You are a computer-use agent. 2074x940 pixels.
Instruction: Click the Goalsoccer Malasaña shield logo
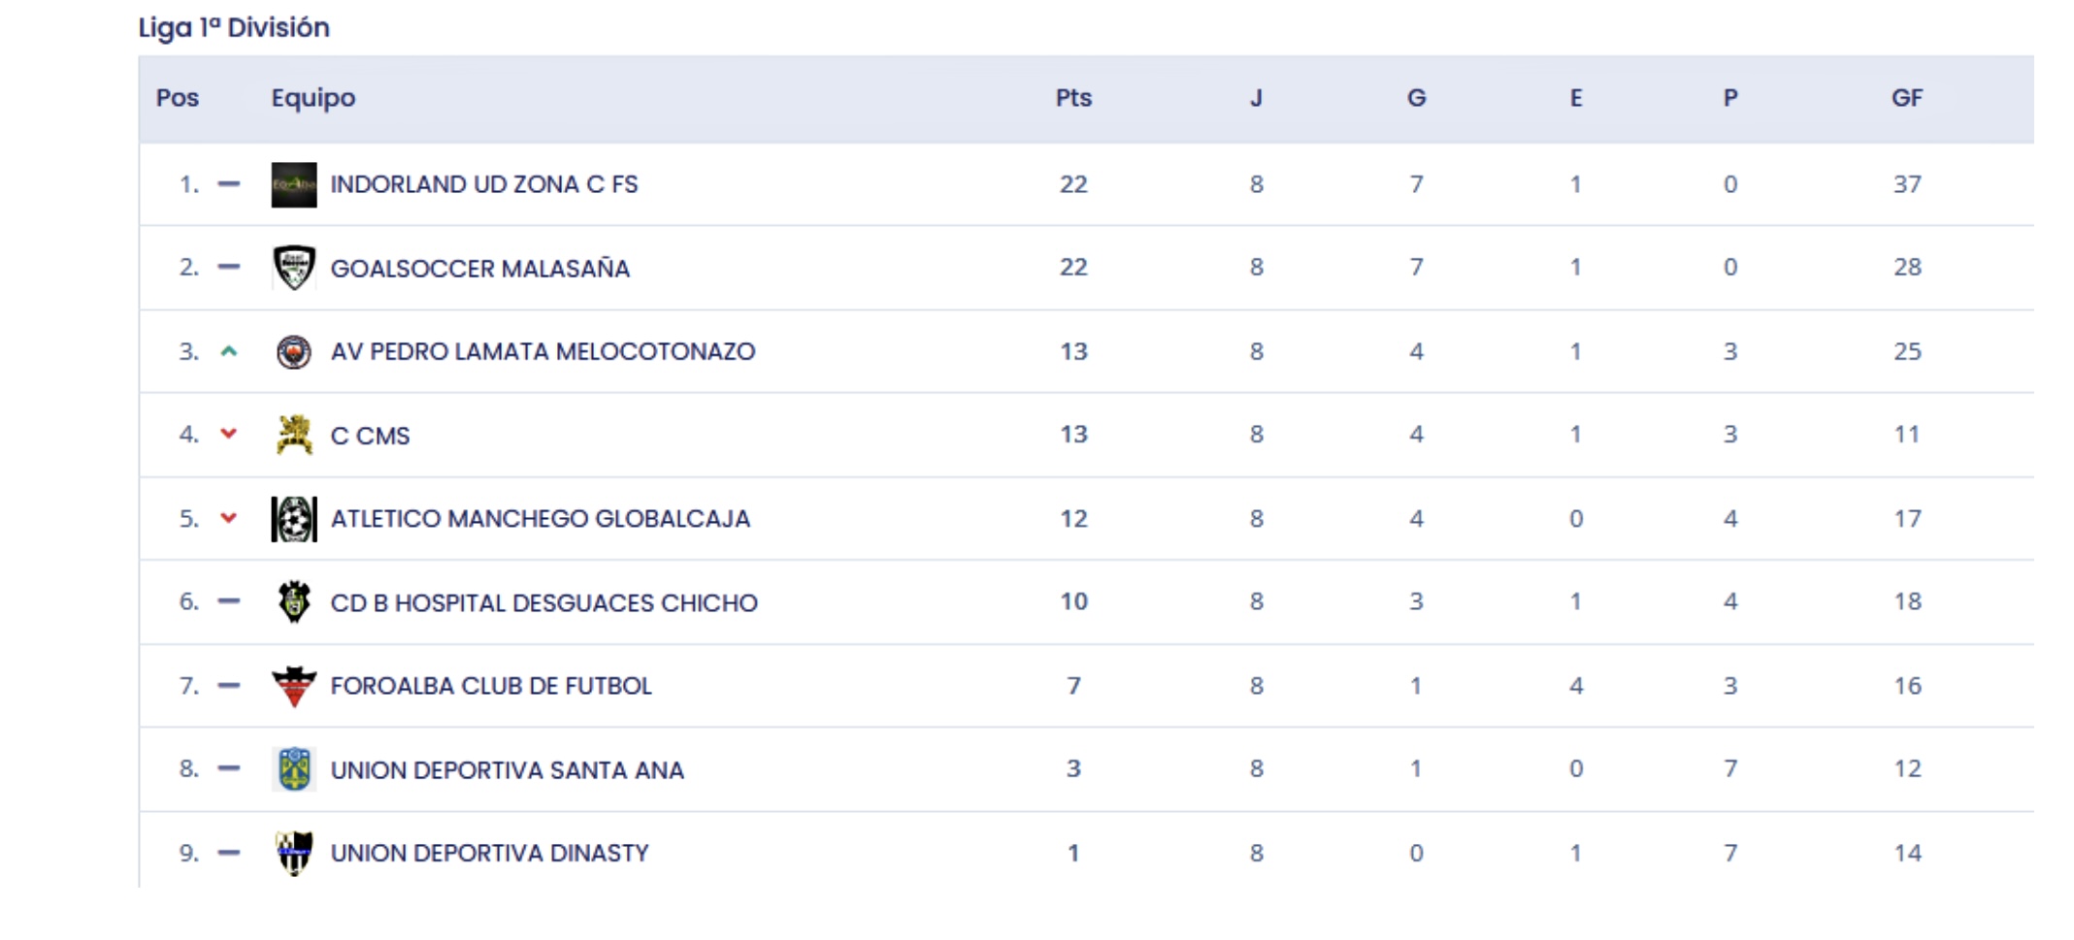pyautogui.click(x=293, y=268)
